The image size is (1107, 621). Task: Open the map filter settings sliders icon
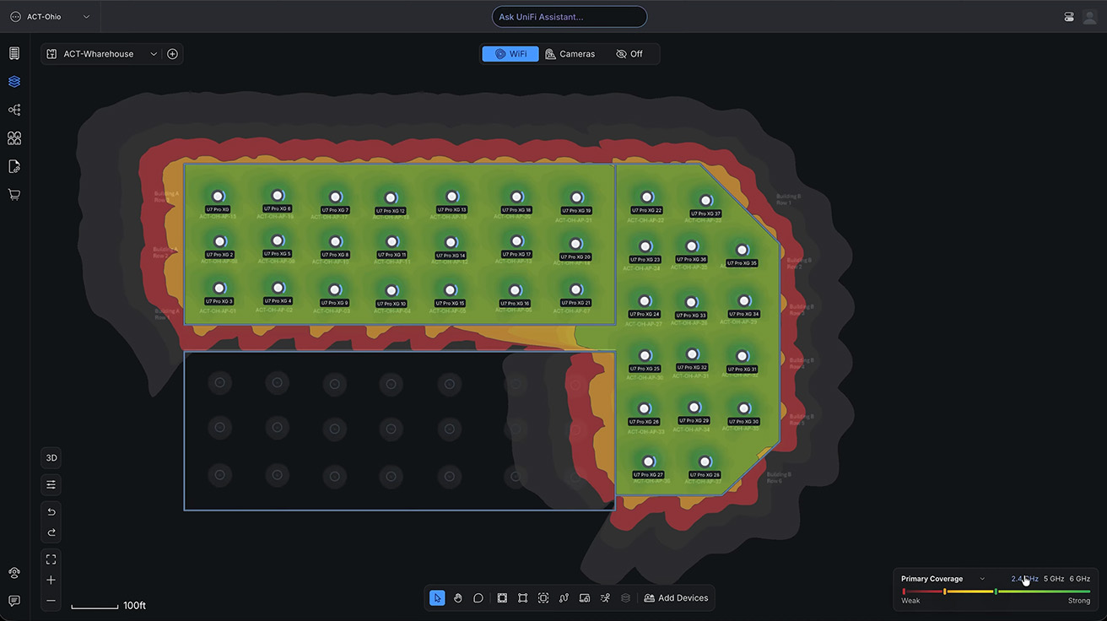click(51, 485)
